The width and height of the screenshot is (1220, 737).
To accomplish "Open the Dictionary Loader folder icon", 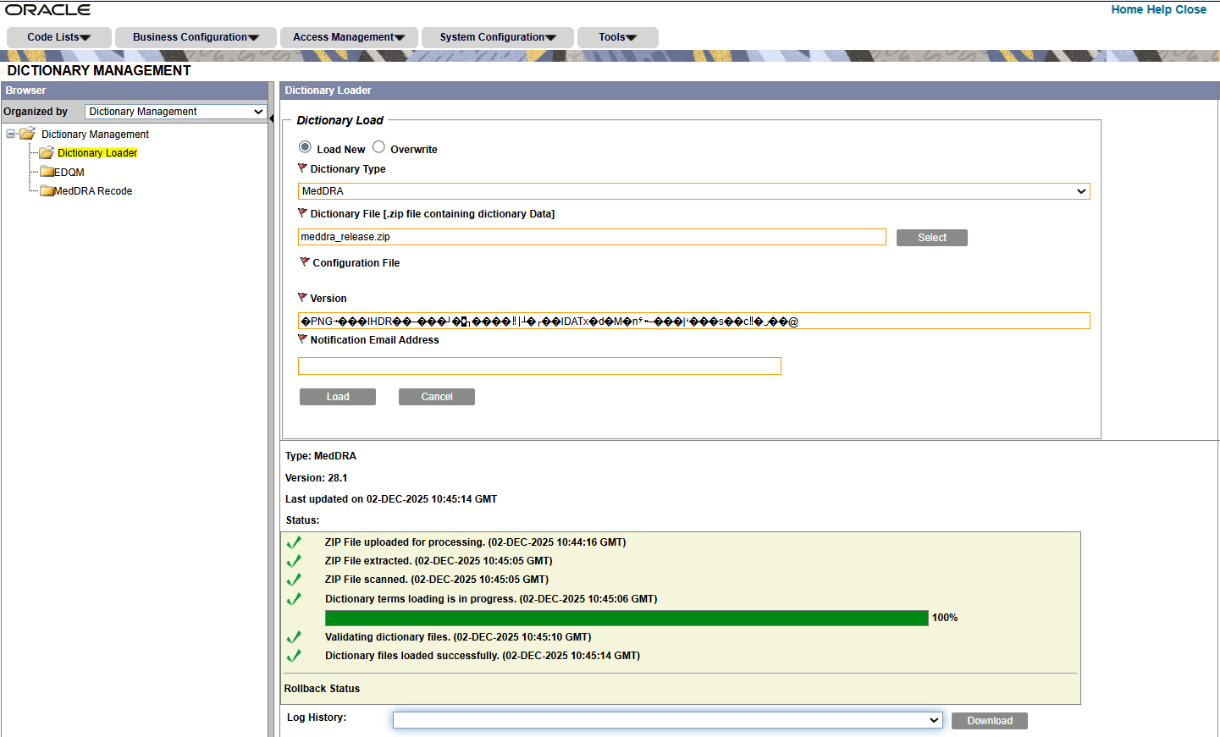I will pos(47,152).
